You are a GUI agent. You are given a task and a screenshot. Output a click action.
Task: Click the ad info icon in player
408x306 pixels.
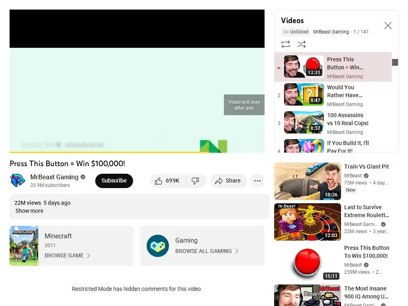[x=59, y=145]
